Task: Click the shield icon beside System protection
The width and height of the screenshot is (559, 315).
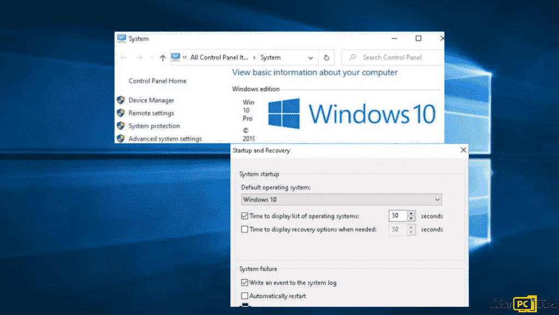Action: (x=121, y=126)
